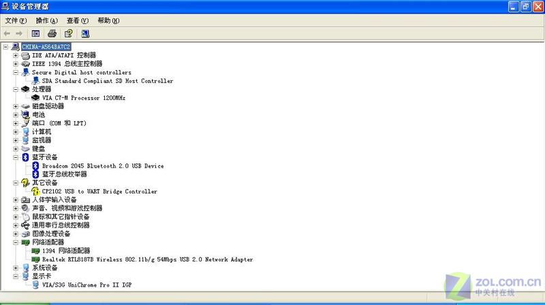Viewport: 545px width, 305px height.
Task: Select Broadcom 2045 Bluetooth 2.0 USB Device
Action: [x=103, y=166]
